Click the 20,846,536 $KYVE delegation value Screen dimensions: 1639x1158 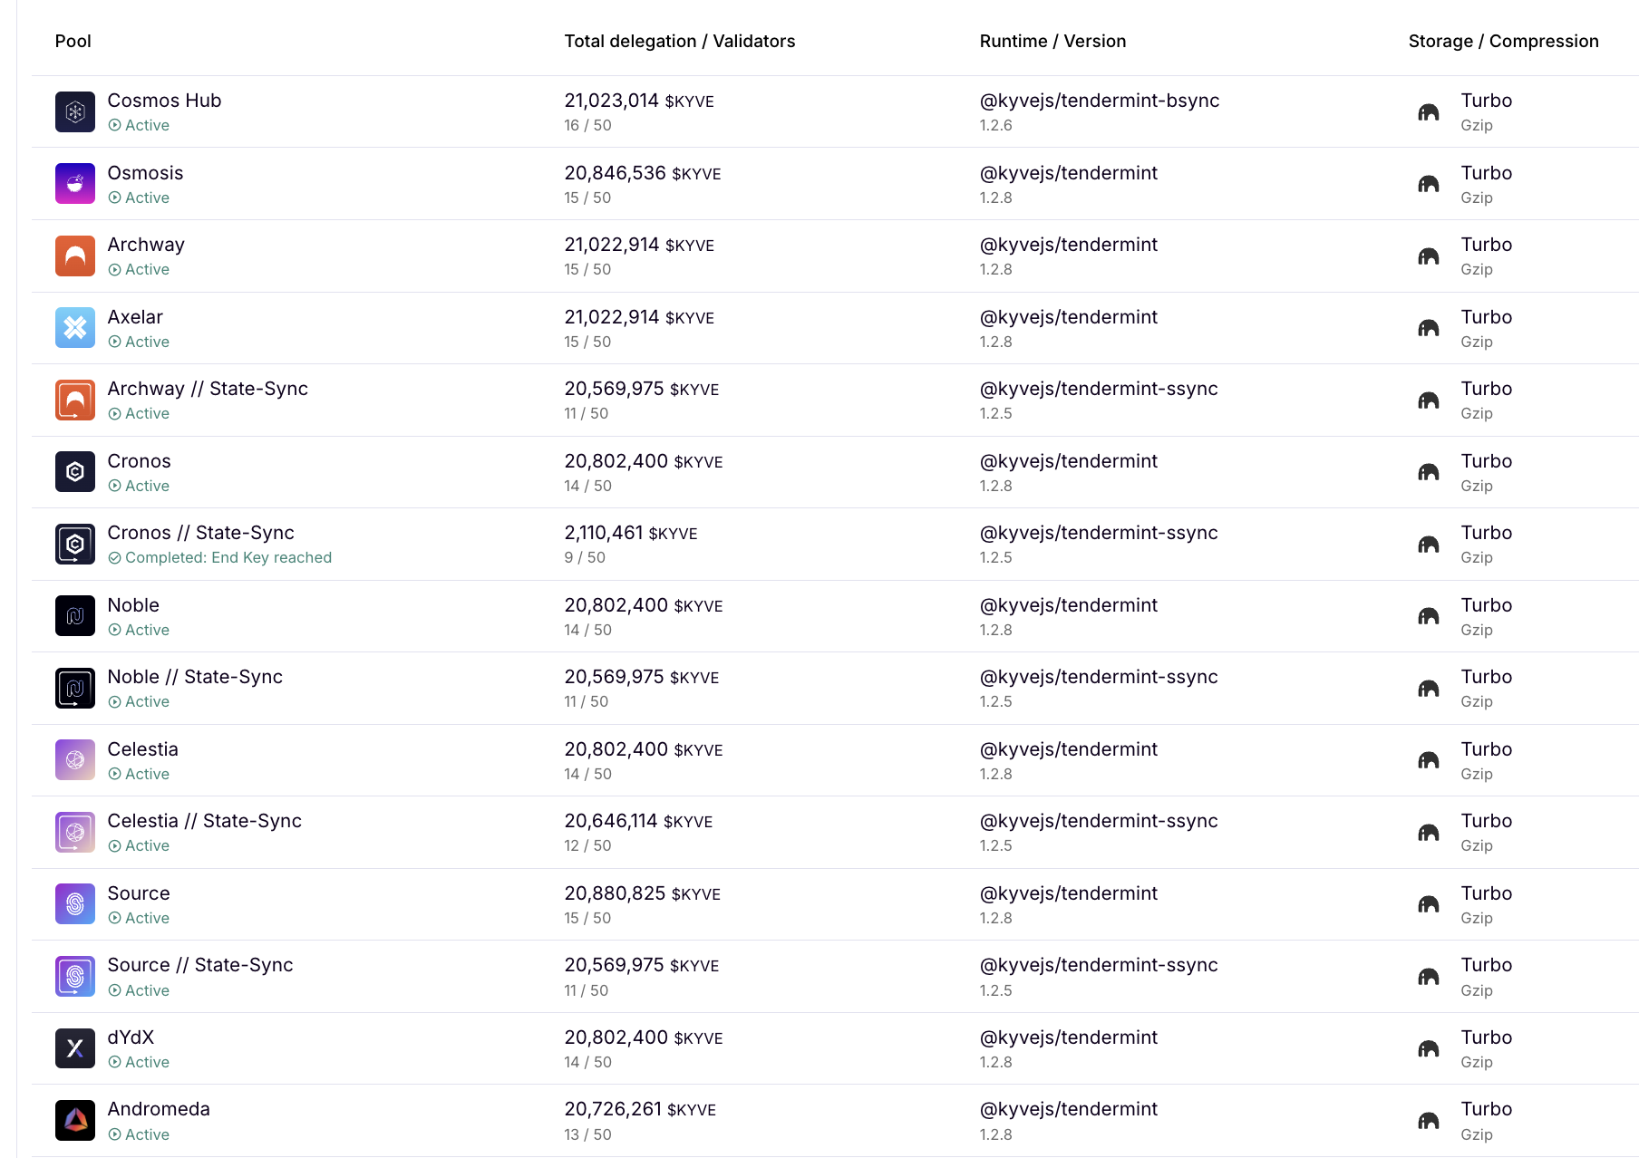pos(643,173)
